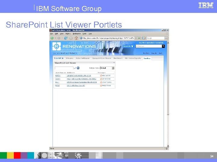Open the Back button history dropdown arrow
Image resolution: width=217 pixels, height=162 pixels.
[x=55, y=38]
